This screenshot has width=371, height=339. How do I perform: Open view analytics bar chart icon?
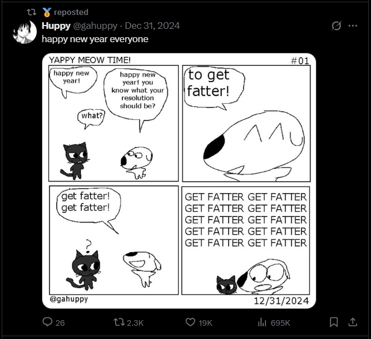click(262, 322)
